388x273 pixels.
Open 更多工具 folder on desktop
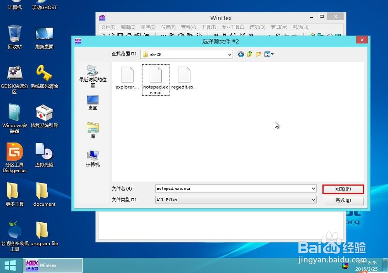coord(15,194)
